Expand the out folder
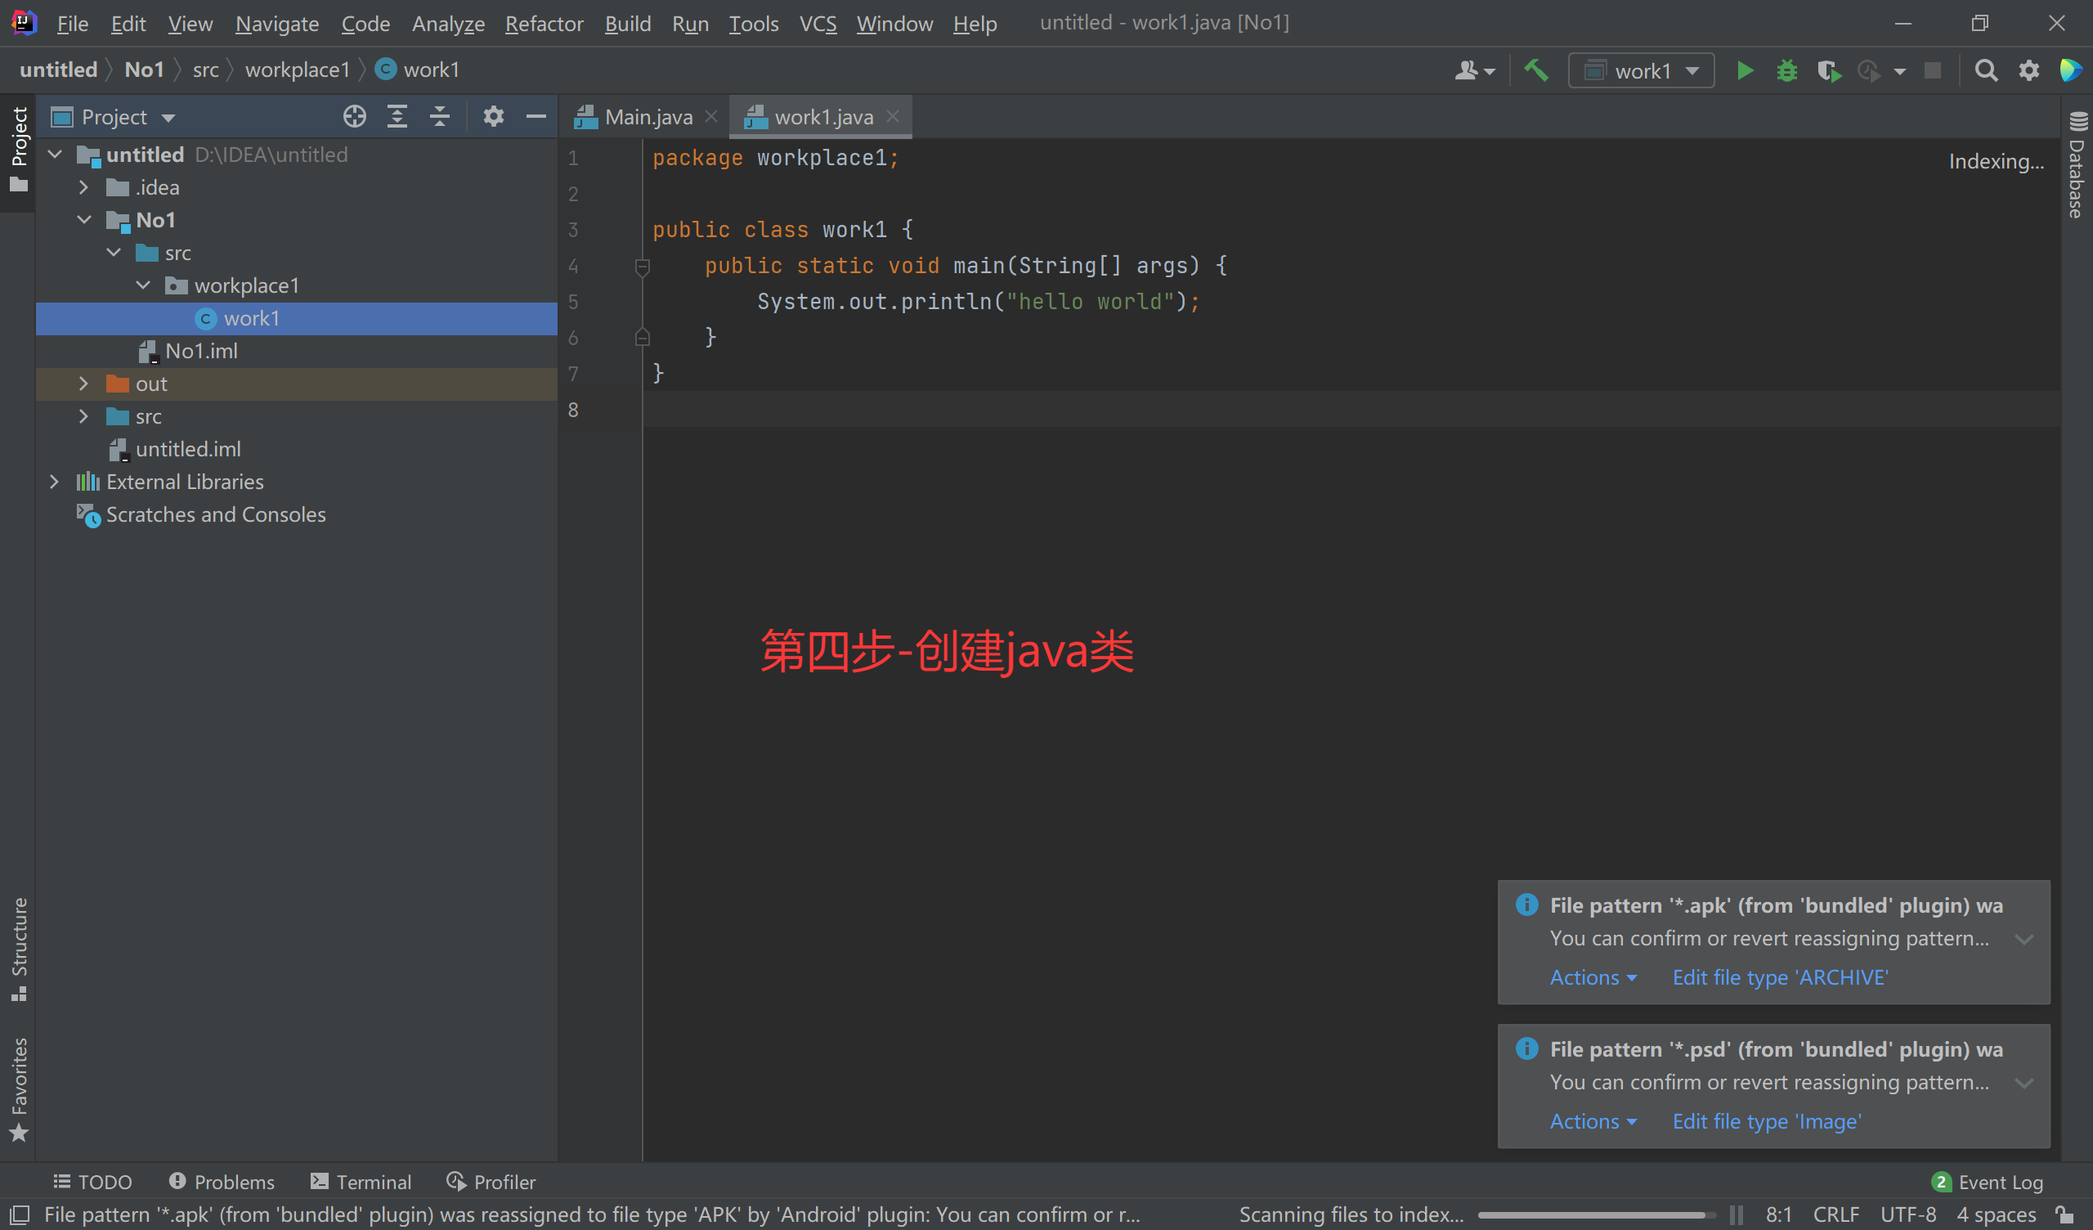 pos(83,384)
